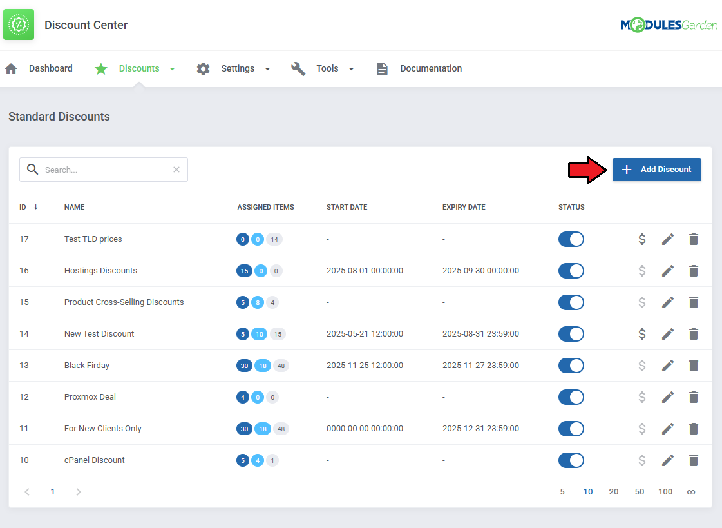Delete the Test TLD prices discount
Image resolution: width=722 pixels, height=528 pixels.
[694, 239]
